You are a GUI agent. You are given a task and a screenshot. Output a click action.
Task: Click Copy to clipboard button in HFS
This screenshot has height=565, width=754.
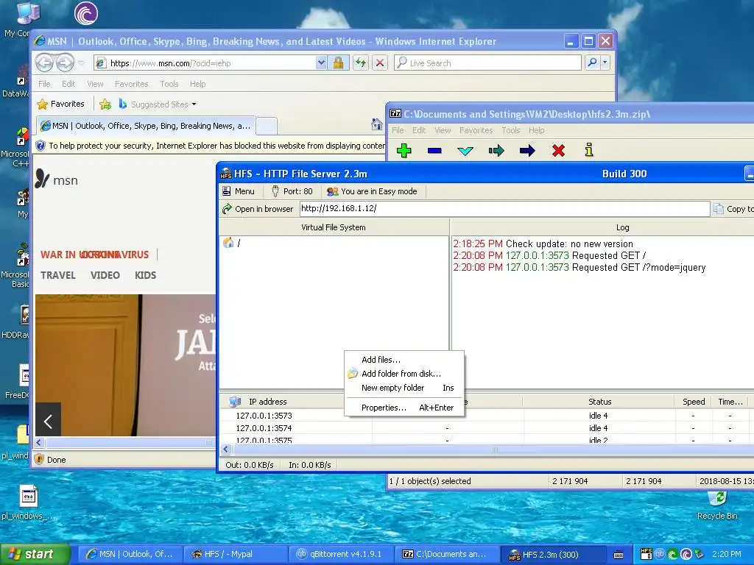point(733,209)
